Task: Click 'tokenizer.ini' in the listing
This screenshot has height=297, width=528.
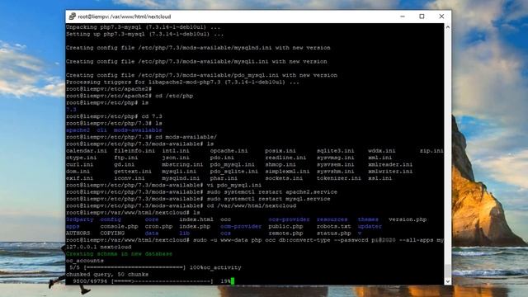Action: pos(339,178)
